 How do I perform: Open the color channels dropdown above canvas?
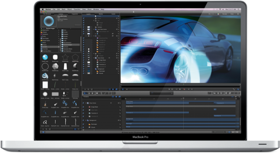(x=219, y=14)
